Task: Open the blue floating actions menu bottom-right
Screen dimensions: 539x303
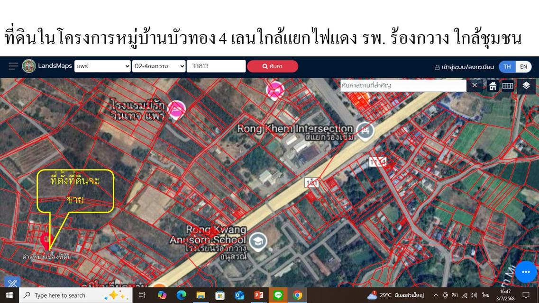Action: pyautogui.click(x=525, y=272)
